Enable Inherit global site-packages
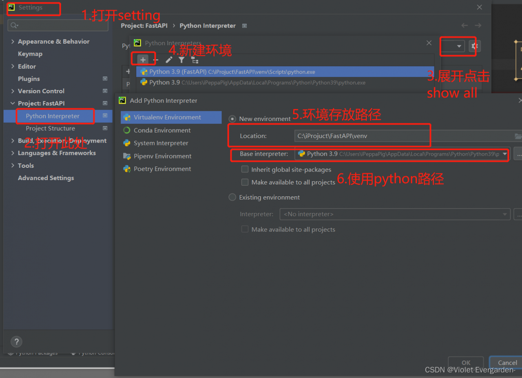The width and height of the screenshot is (522, 378). 245,169
